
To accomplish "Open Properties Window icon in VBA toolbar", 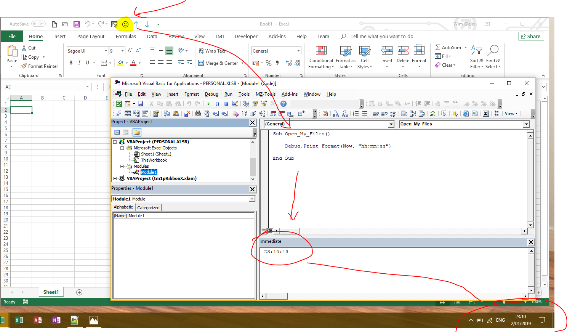I will [255, 104].
